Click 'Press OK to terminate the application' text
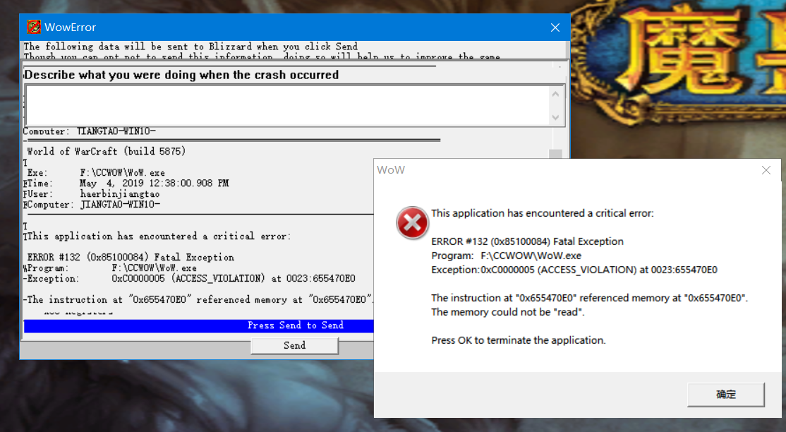 pos(518,340)
